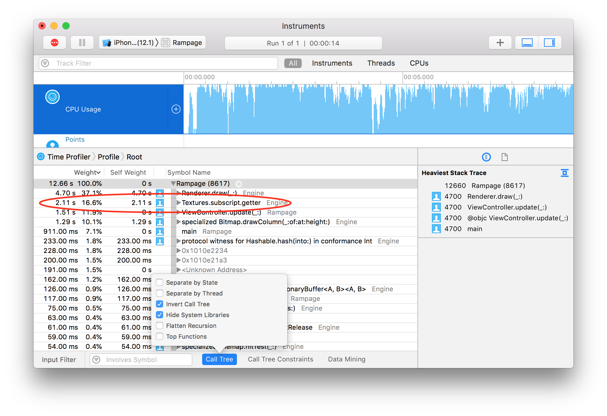Image resolution: width=607 pixels, height=416 pixels.
Task: Uncheck Invert Call Tree
Action: [160, 304]
